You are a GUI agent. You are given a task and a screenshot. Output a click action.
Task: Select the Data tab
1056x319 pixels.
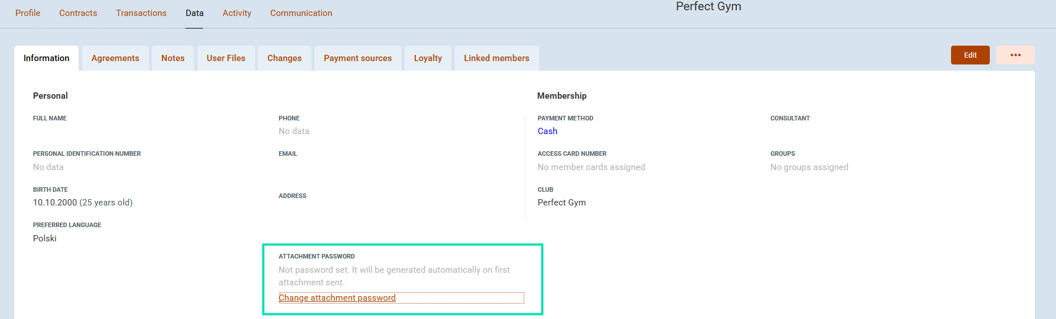point(194,13)
